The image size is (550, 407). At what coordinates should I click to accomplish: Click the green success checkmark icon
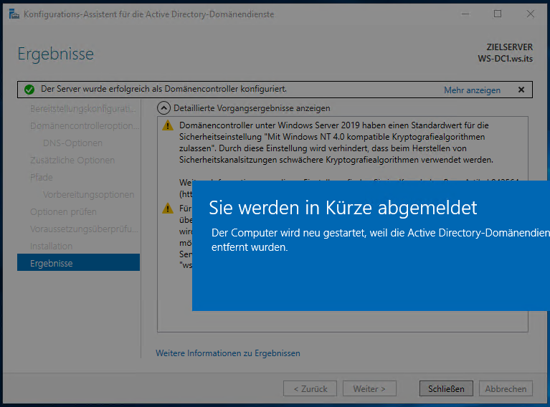(x=29, y=90)
